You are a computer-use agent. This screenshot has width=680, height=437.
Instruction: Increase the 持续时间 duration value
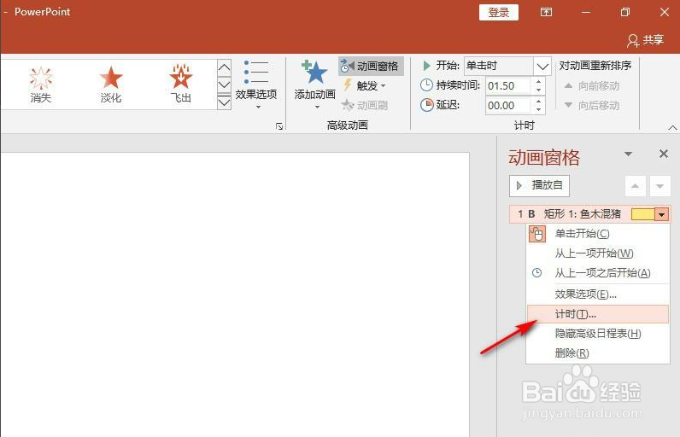pyautogui.click(x=538, y=81)
